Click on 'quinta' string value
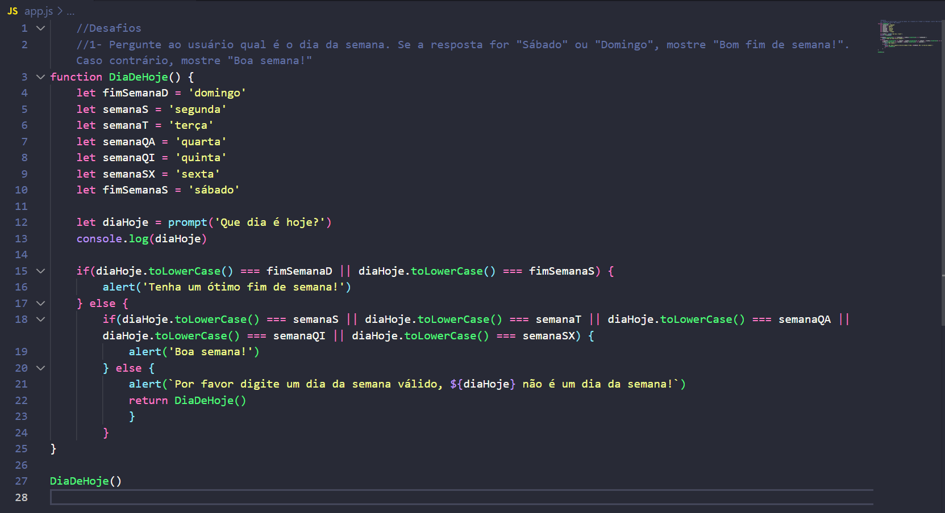 tap(201, 157)
